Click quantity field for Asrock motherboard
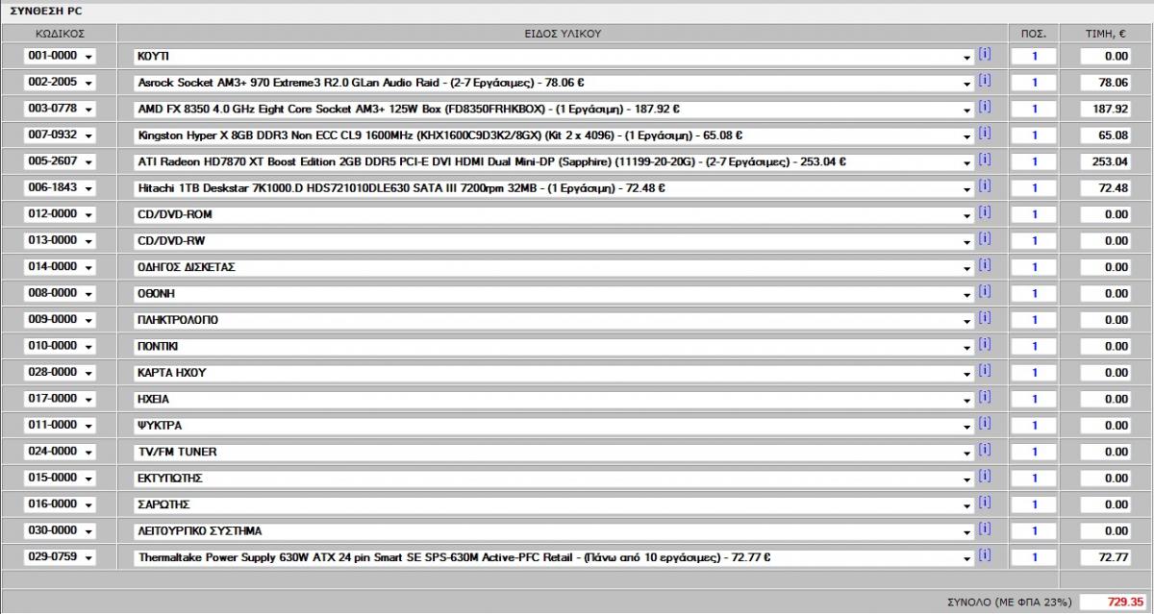The height and width of the screenshot is (614, 1154). coord(1035,83)
